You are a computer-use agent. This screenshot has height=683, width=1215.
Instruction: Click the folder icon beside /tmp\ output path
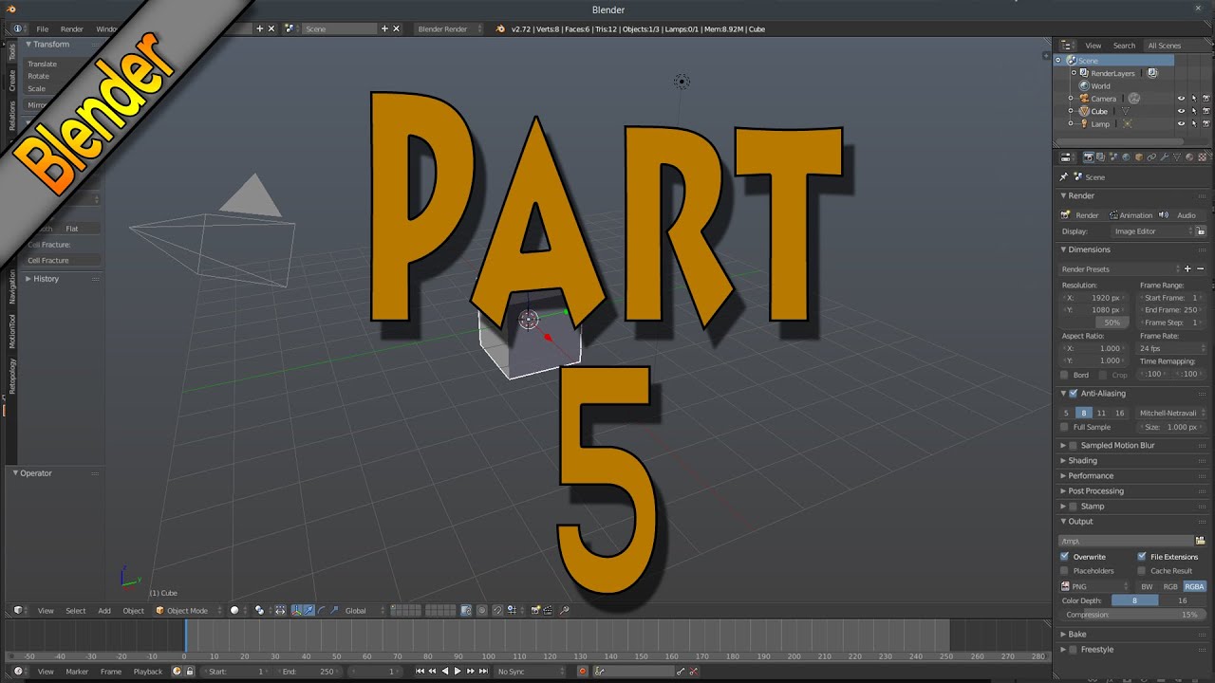pyautogui.click(x=1200, y=541)
